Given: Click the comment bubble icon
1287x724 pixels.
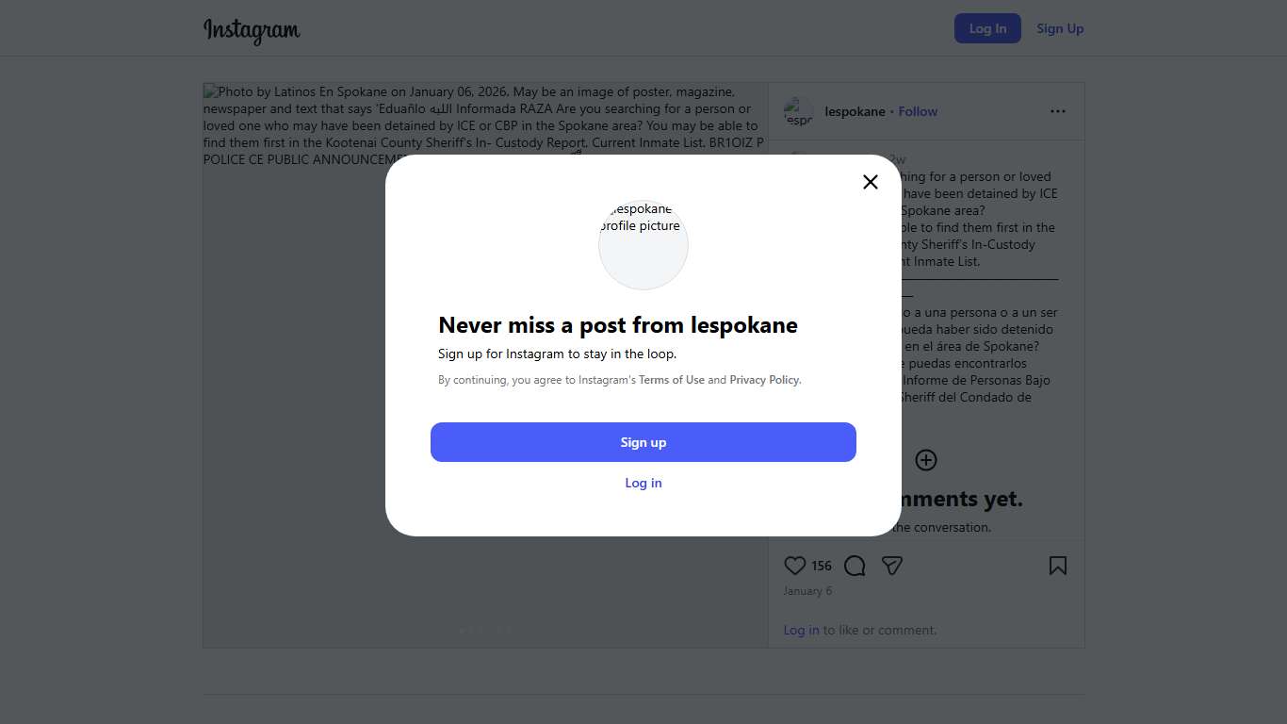Looking at the screenshot, I should click(855, 566).
